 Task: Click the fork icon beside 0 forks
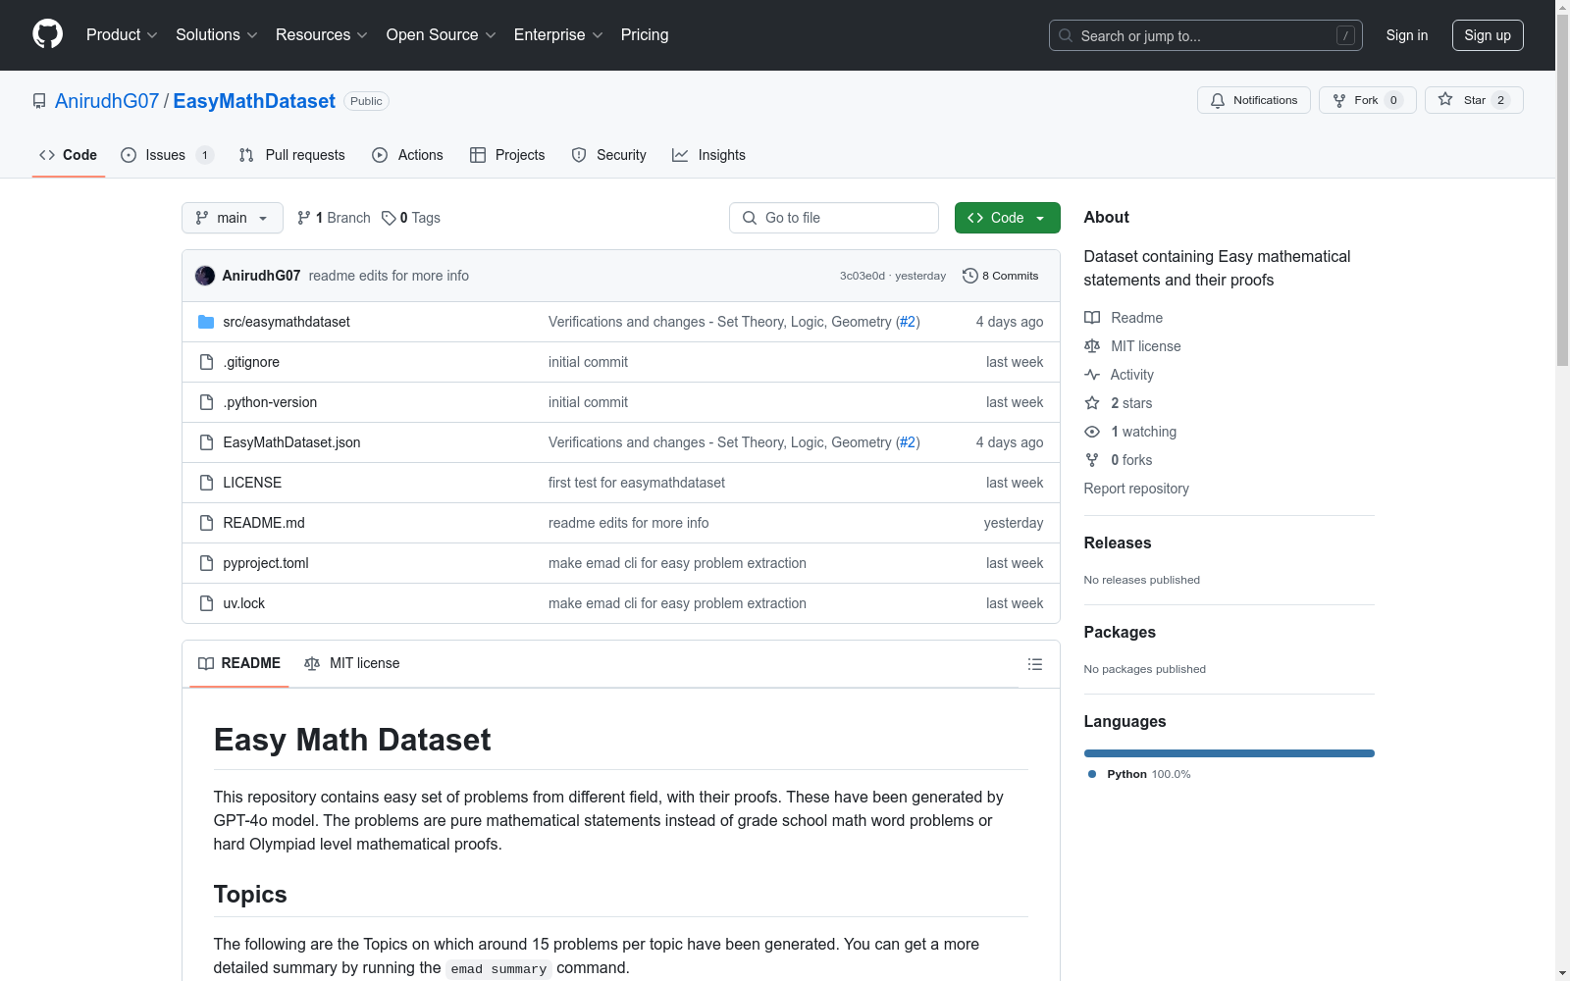pos(1092,460)
